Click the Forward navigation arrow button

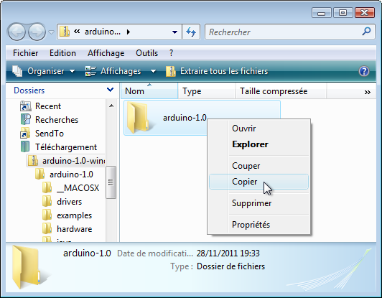point(37,32)
